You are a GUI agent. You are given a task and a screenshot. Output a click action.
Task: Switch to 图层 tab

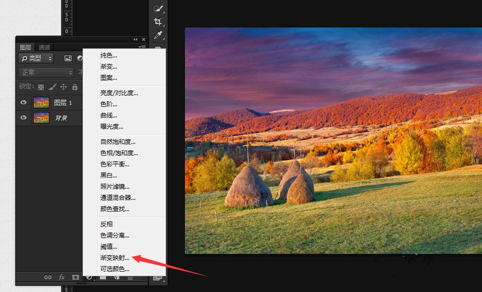(x=25, y=47)
